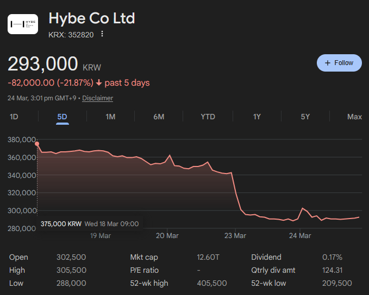Select the 5Y chart range tab
This screenshot has height=295, width=369.
[305, 117]
